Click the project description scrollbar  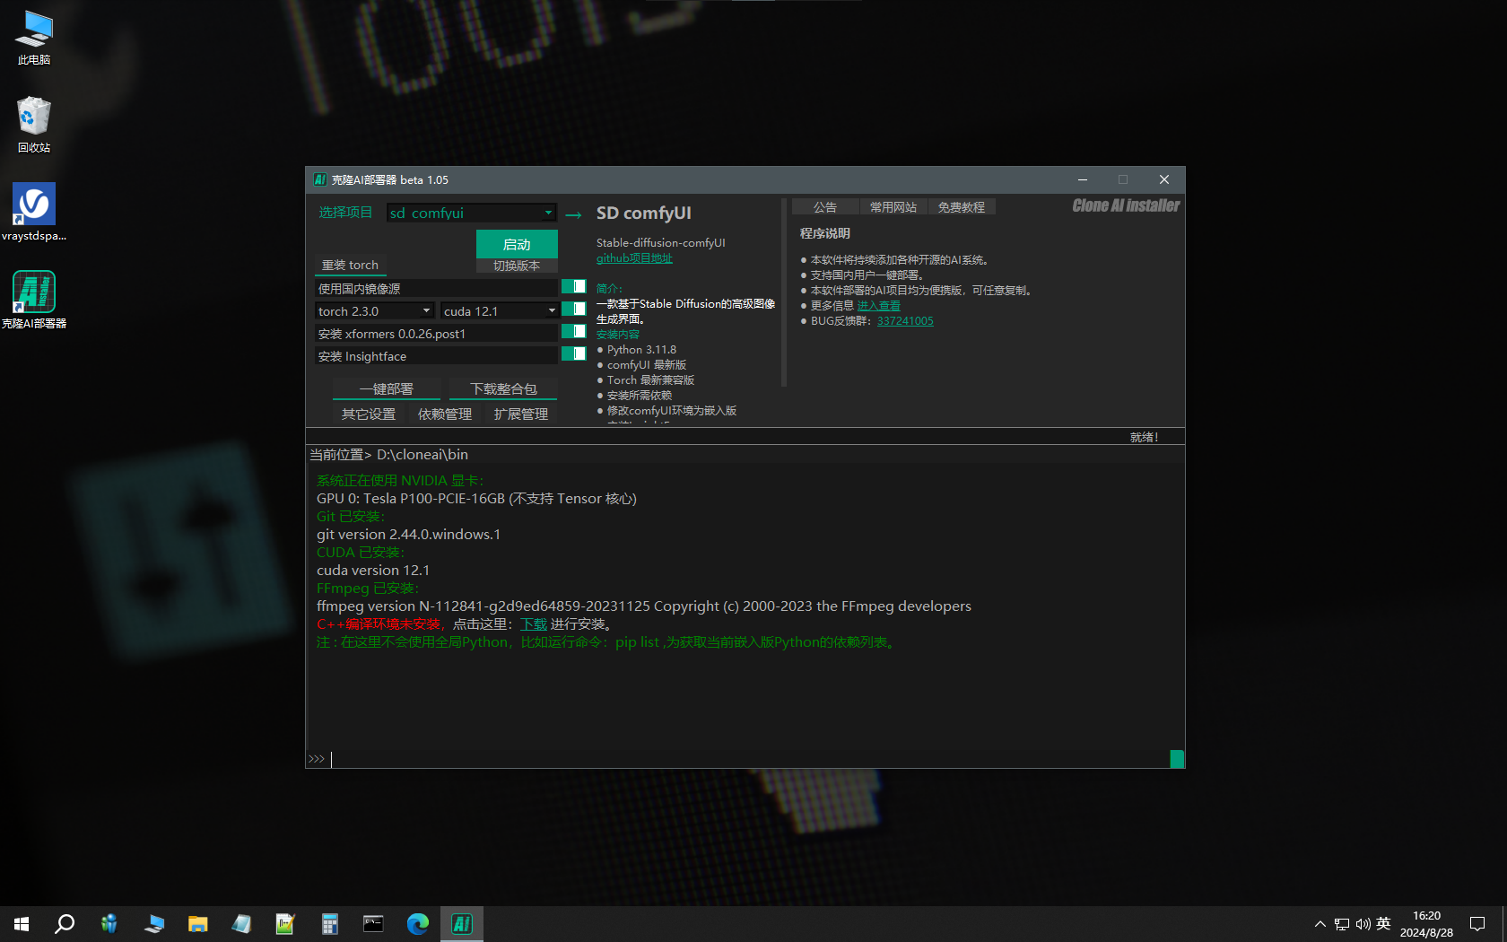(x=784, y=292)
